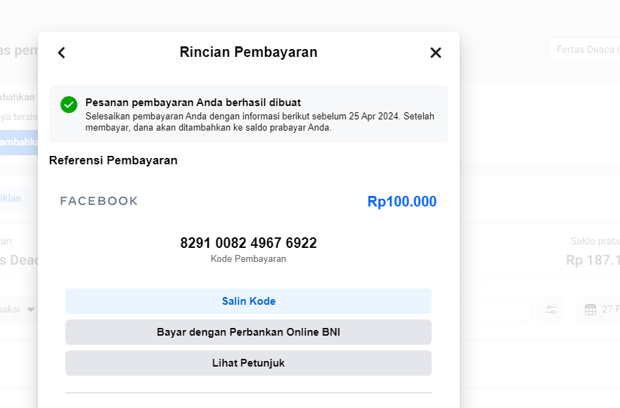Expand the Transaksi dropdown arrow
The width and height of the screenshot is (620, 408).
(31, 310)
